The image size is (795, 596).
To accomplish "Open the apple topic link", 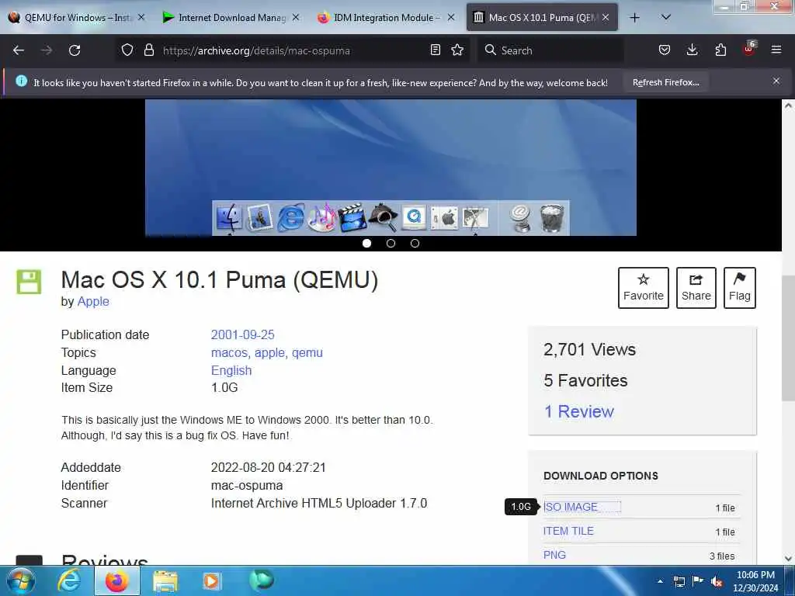I will pyautogui.click(x=271, y=353).
